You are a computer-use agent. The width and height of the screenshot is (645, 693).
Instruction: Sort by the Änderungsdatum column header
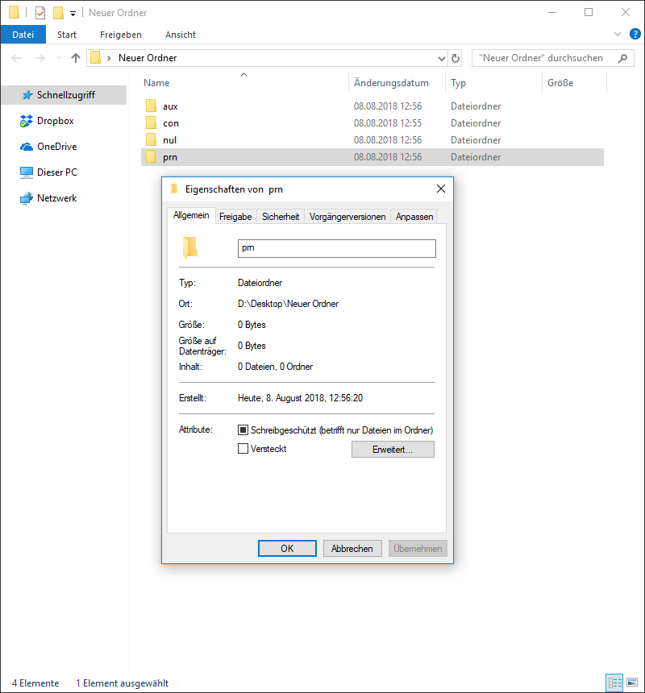pos(391,83)
